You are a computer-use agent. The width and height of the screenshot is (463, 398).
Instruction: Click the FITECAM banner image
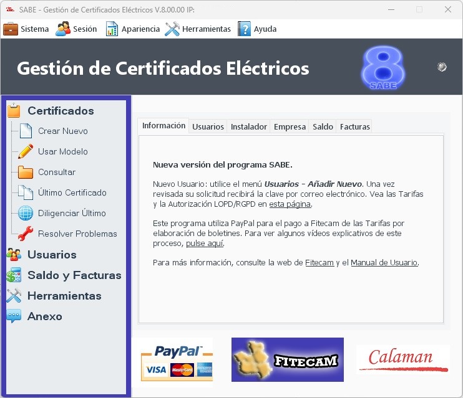(x=287, y=359)
